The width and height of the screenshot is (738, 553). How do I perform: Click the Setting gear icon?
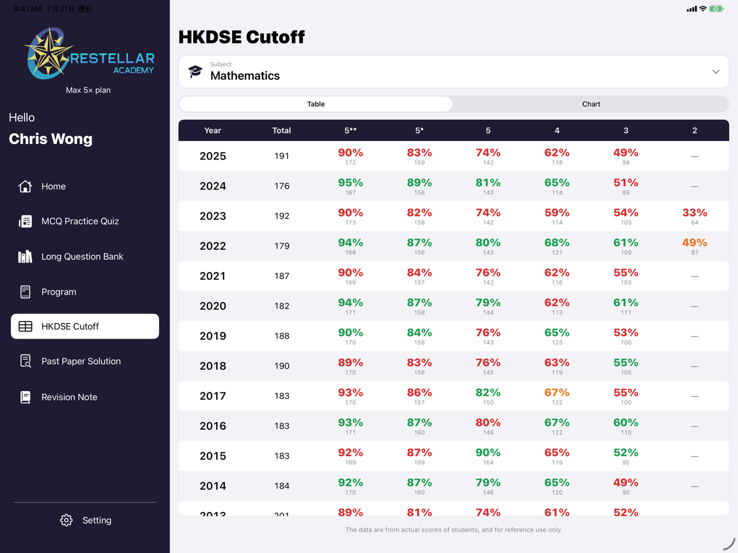66,520
